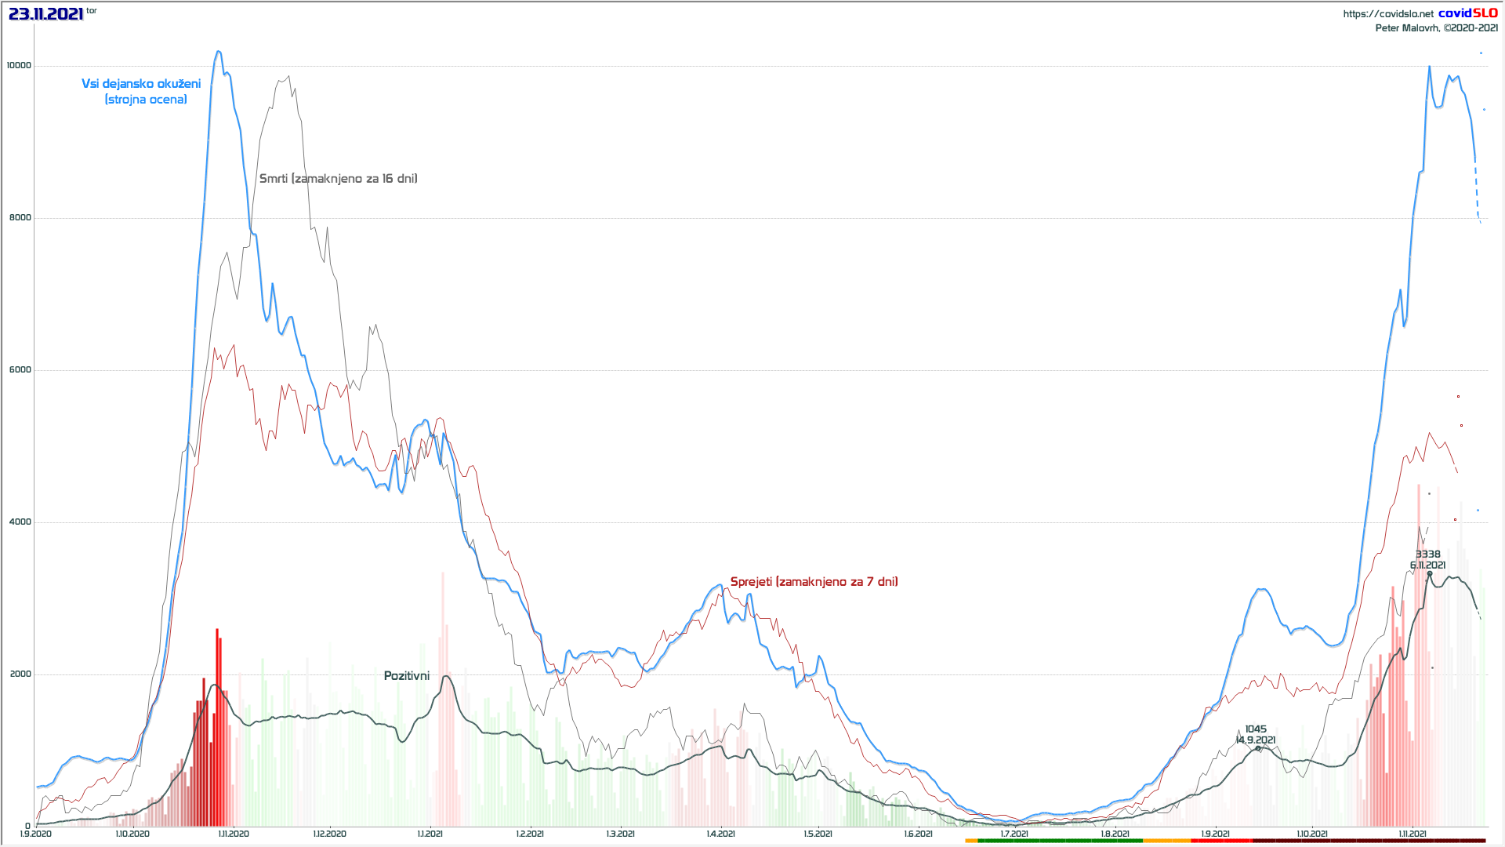
Task: Click the 'Smrti (zamaknjeno za 16 dni)' label
Action: pyautogui.click(x=338, y=179)
